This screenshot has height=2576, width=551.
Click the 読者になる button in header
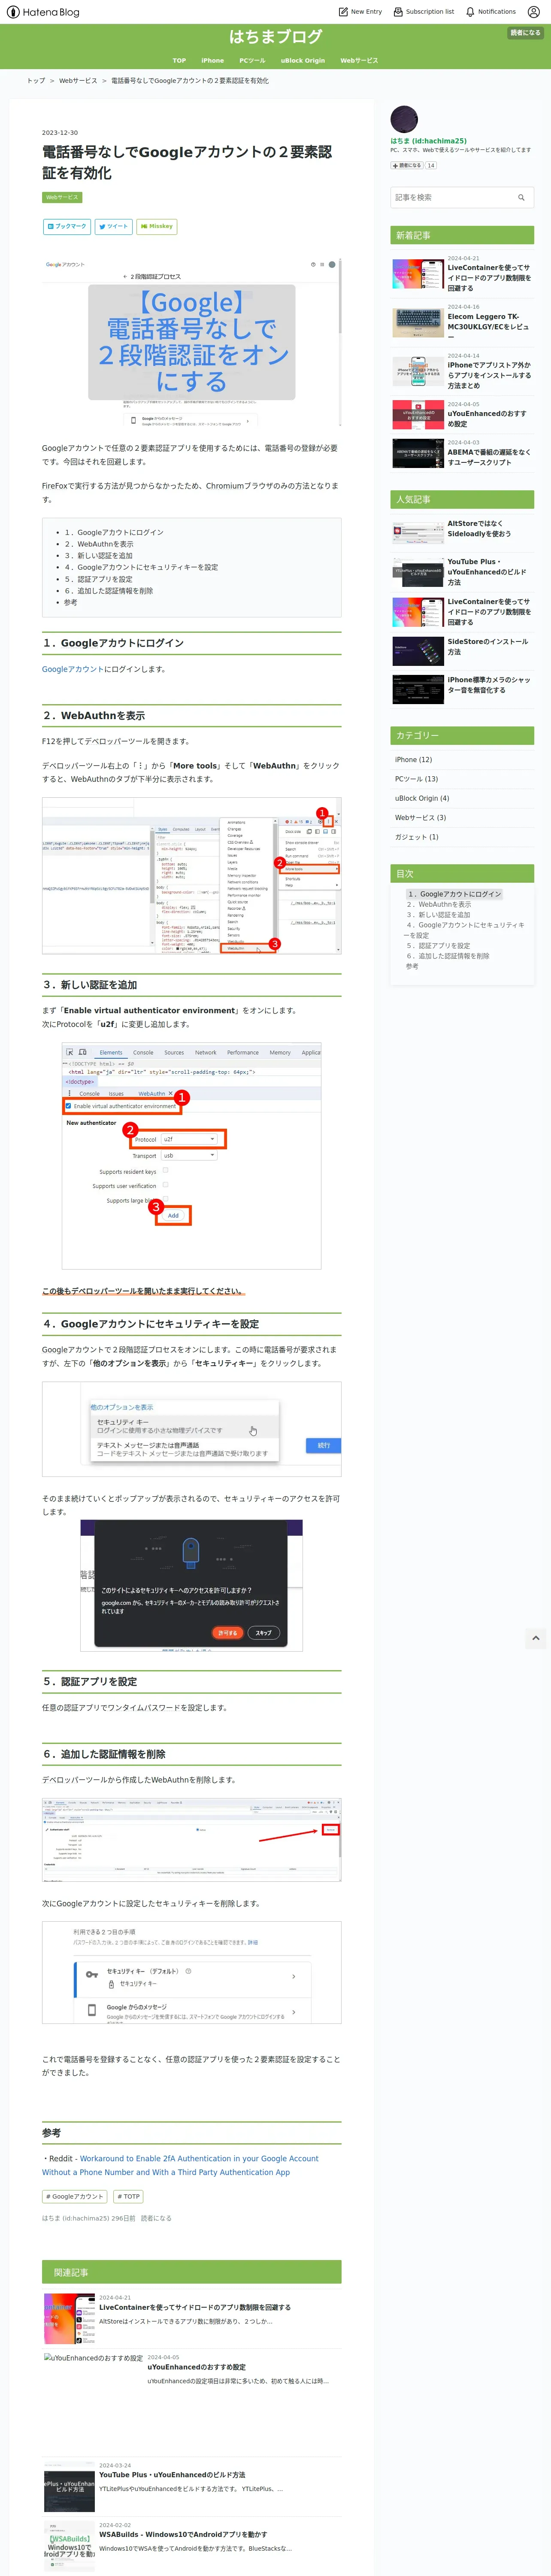coord(525,33)
